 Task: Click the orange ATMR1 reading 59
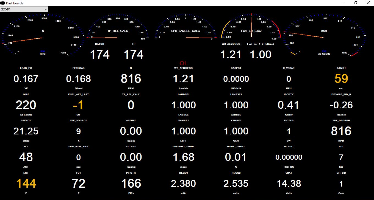pyautogui.click(x=341, y=79)
